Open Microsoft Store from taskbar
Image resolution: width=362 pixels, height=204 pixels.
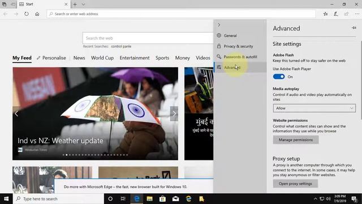[x=162, y=199]
